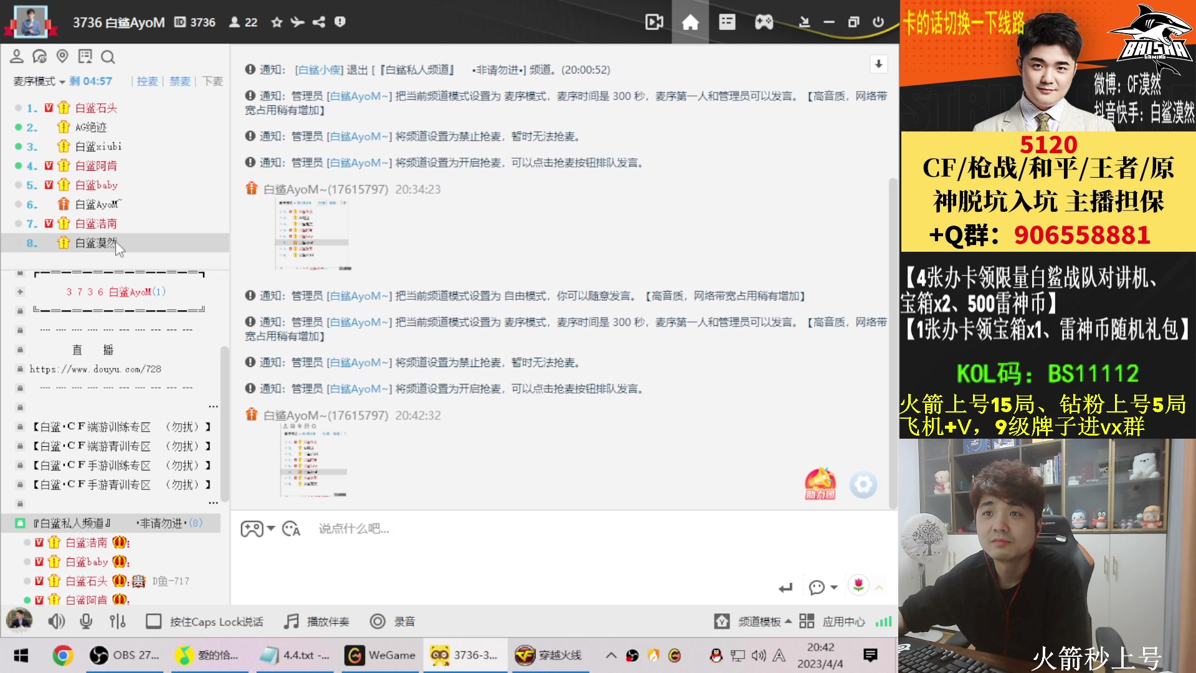This screenshot has width=1196, height=673.
Task: Click 控麦 control mic link
Action: click(x=147, y=81)
